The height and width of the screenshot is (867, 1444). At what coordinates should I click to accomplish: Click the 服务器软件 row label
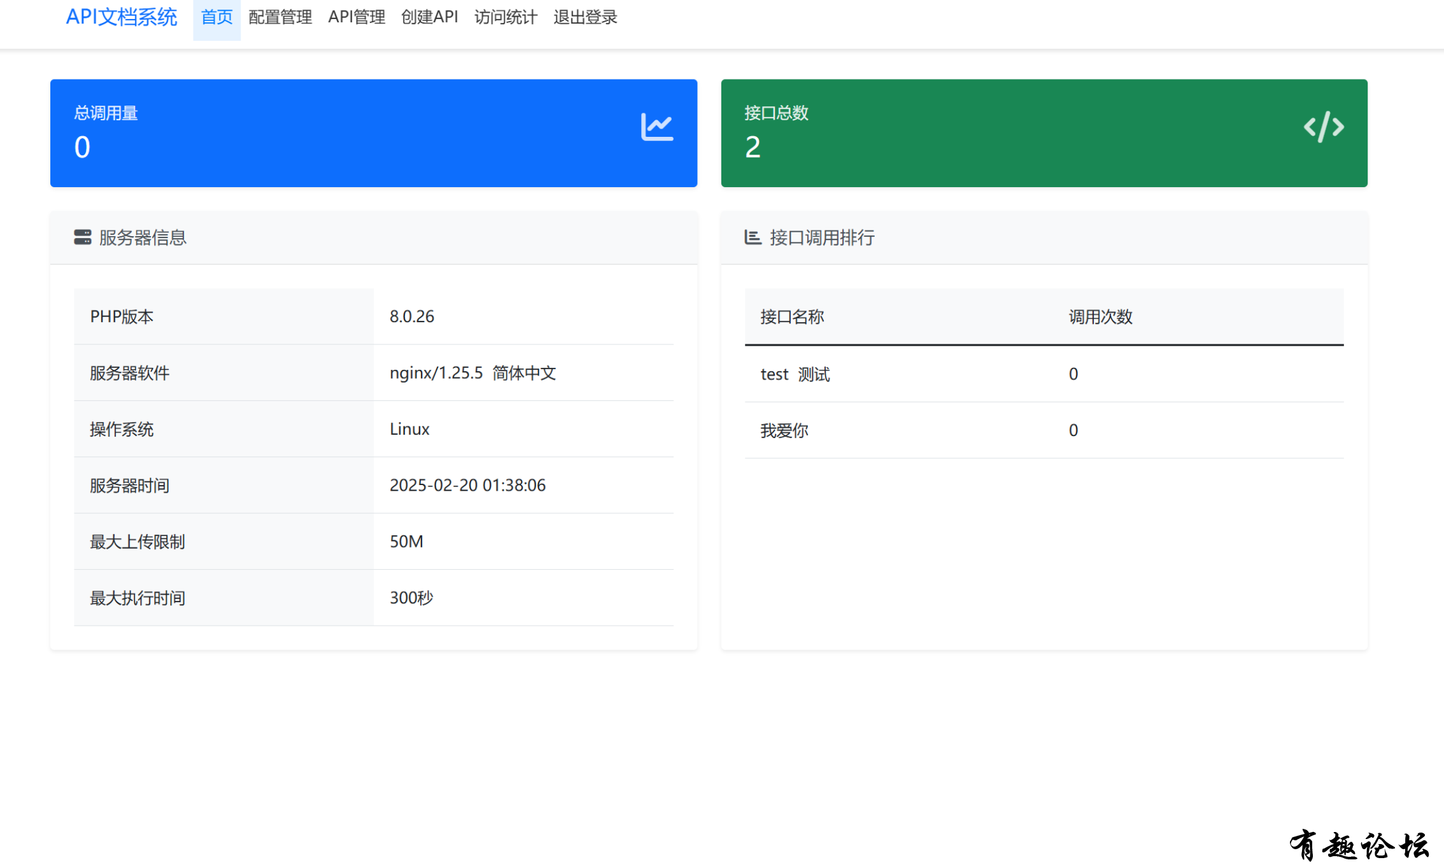tap(129, 373)
